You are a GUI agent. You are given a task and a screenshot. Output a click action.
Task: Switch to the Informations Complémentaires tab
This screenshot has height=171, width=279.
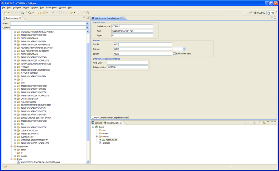[x=114, y=118]
